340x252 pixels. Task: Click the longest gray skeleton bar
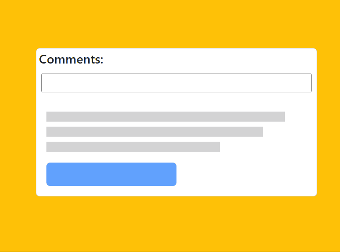166,117
